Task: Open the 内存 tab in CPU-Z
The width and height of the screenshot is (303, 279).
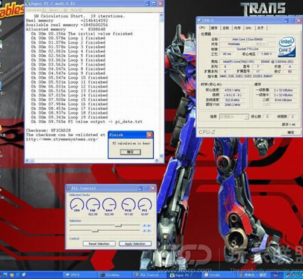Action: point(237,28)
